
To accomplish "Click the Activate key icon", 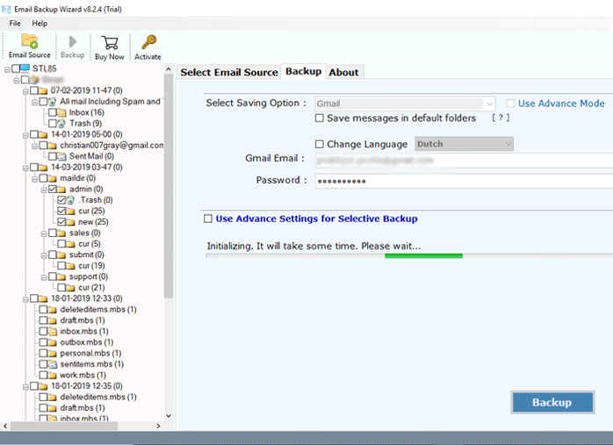I will pos(148,42).
